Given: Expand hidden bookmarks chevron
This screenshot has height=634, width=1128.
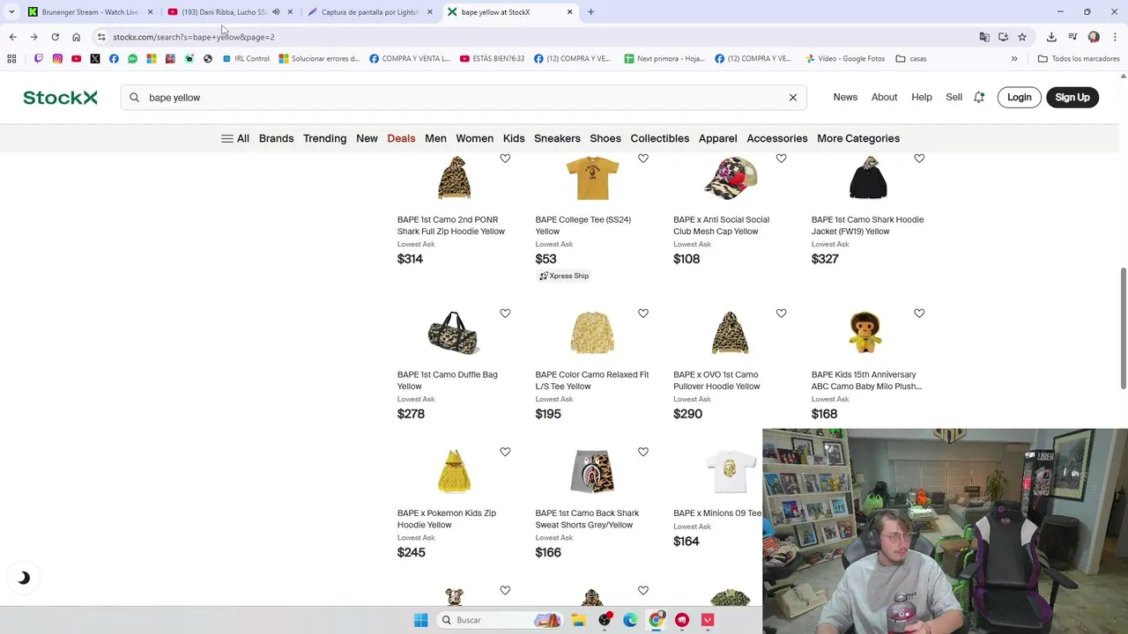Looking at the screenshot, I should pyautogui.click(x=1014, y=59).
